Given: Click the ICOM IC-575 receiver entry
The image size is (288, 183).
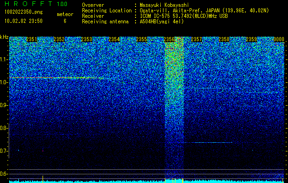Looking at the screenshot, I should click(184, 16).
